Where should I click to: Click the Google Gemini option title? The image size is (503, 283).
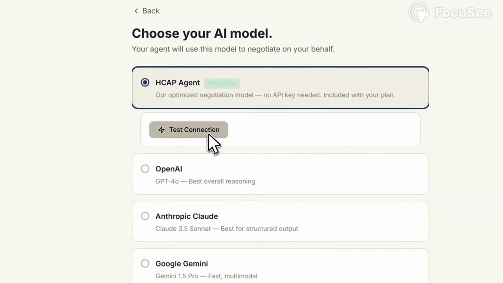tap(182, 263)
